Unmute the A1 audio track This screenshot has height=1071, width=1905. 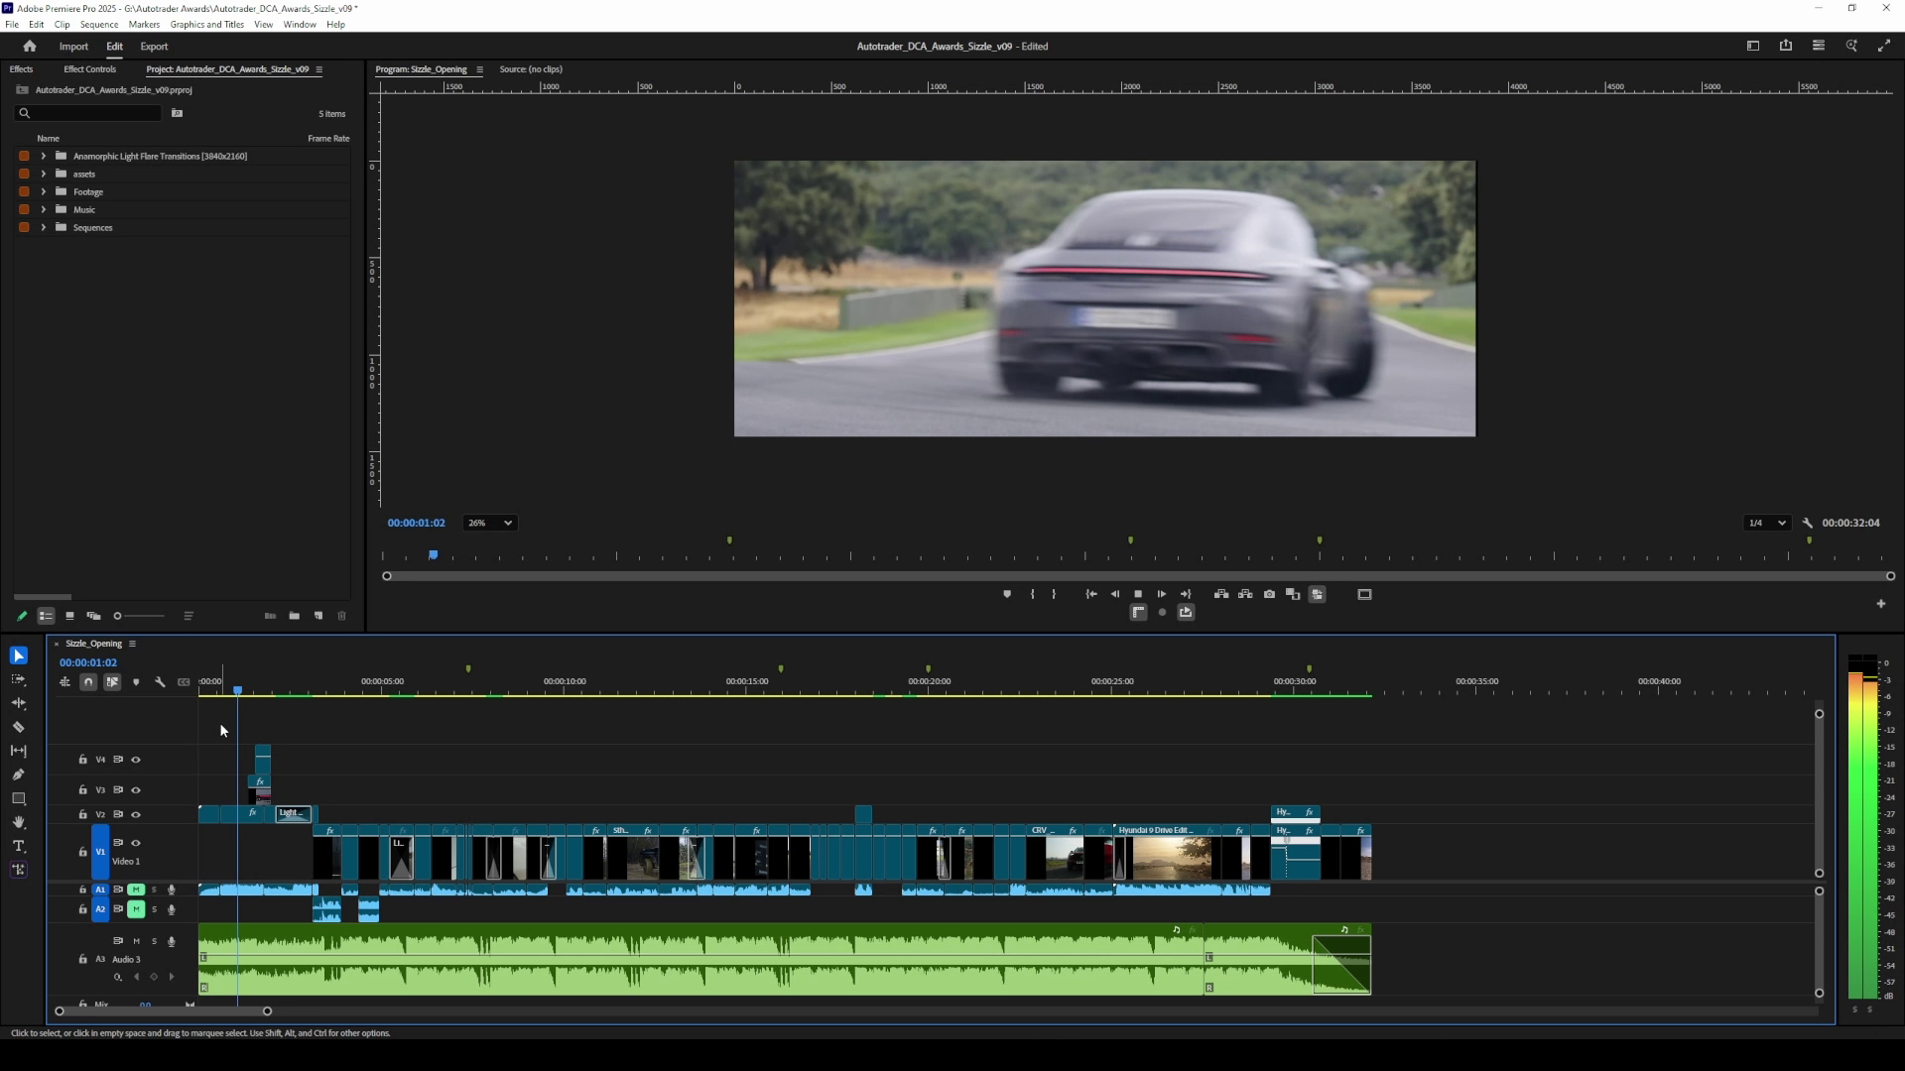click(136, 890)
